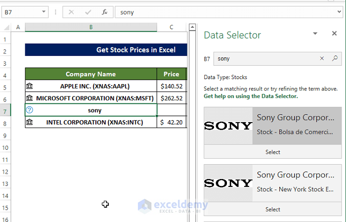
Task: Click the search magnifier in Data Selector
Action: pos(335,58)
